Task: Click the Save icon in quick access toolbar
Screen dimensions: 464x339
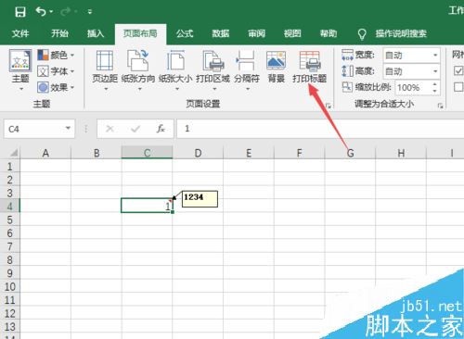Action: point(20,12)
